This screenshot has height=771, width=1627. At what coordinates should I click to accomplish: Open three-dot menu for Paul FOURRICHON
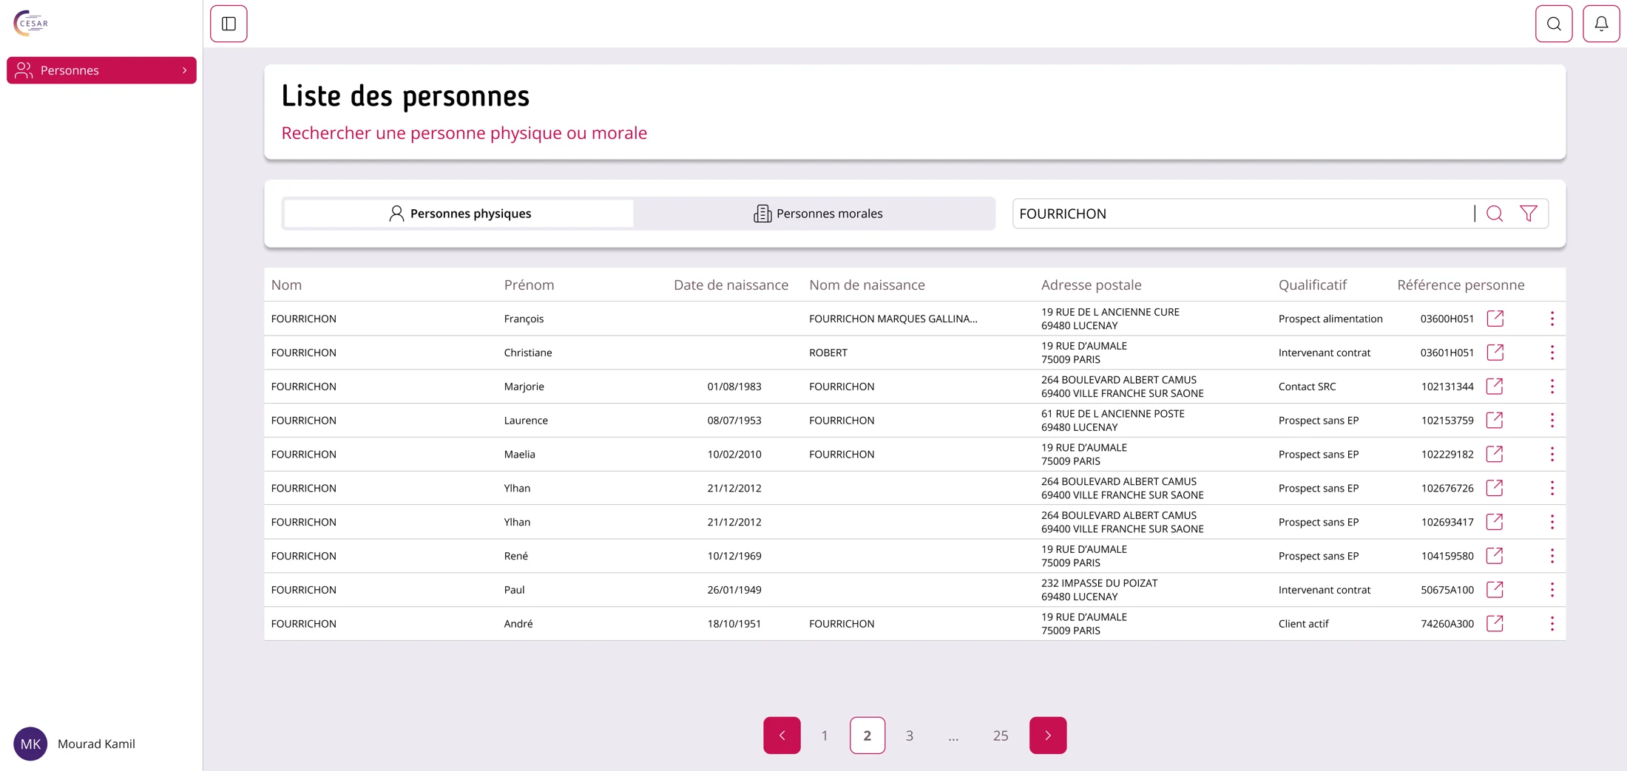click(1552, 590)
